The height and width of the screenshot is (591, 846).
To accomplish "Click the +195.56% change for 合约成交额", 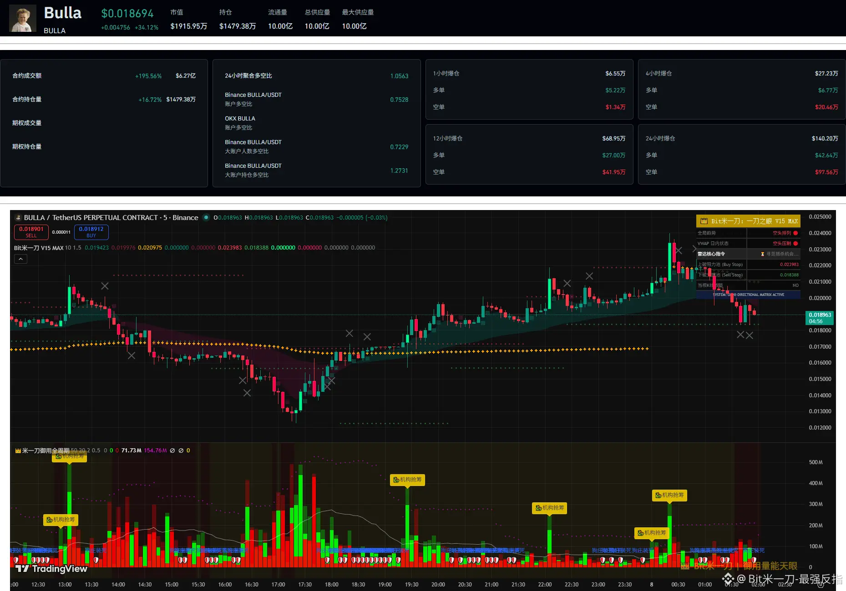I will pos(148,76).
